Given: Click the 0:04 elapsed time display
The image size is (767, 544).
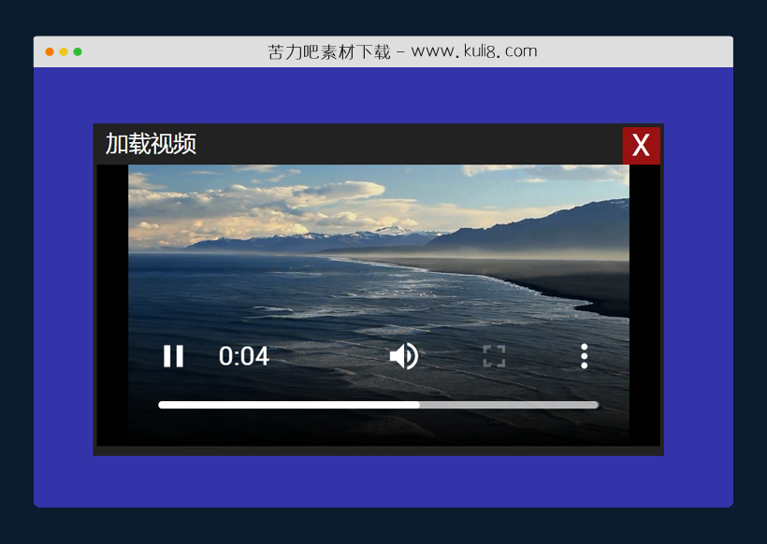Looking at the screenshot, I should (244, 356).
